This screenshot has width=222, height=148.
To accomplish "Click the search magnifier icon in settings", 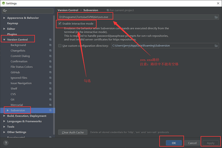I will (x=5, y=11).
